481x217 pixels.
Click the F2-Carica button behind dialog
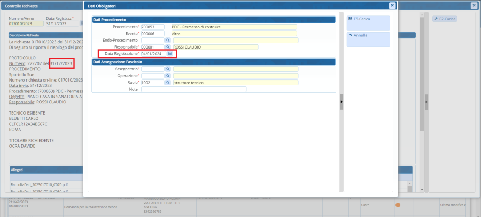[x=446, y=19]
